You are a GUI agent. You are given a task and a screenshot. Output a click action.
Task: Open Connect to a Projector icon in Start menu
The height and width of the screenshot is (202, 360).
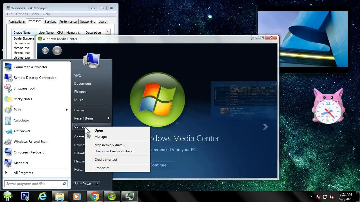(8, 67)
